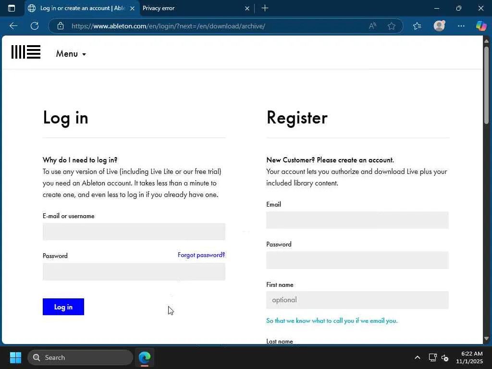Click the taskbar Search box
Screen dimensions: 492x369
point(80,357)
